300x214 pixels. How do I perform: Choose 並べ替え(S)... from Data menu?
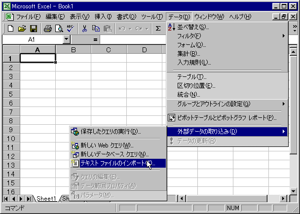[227, 27]
